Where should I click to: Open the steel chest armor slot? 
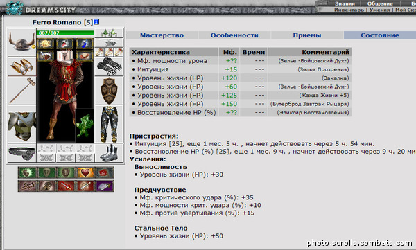[x=21, y=125]
